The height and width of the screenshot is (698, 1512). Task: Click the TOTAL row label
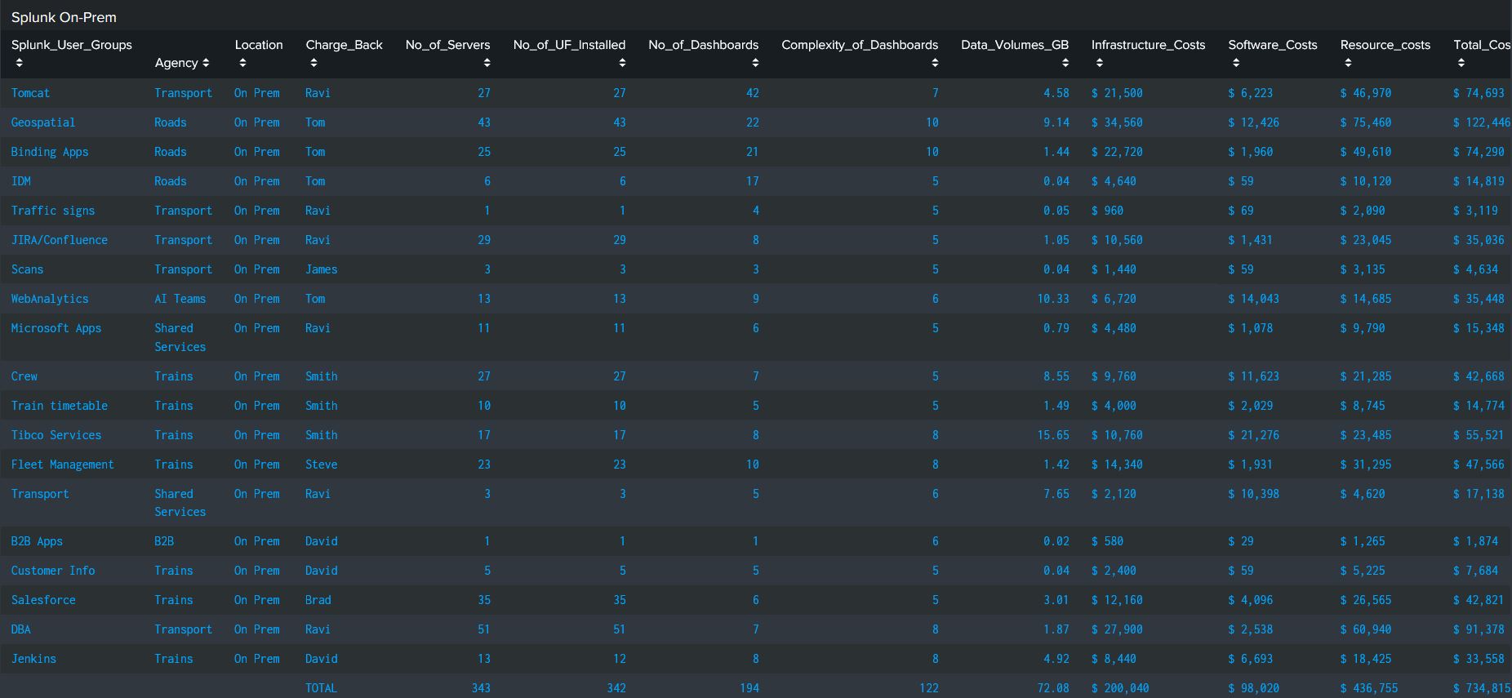tap(322, 688)
